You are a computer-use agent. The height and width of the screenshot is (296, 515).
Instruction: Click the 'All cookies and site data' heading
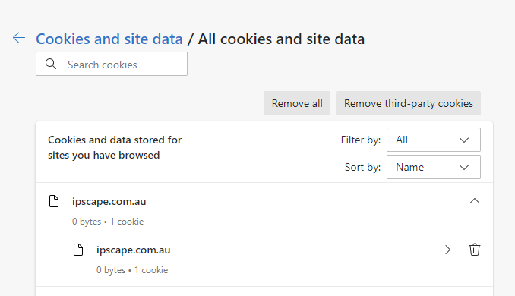coord(281,39)
